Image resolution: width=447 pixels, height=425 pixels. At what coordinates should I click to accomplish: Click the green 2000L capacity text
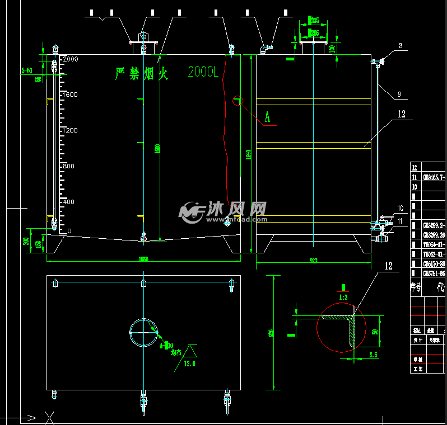coord(203,72)
